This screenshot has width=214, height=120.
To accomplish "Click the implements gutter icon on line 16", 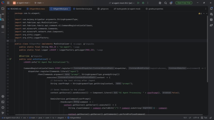I will (10, 59).
